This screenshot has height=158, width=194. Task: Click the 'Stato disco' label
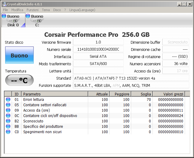14,42
